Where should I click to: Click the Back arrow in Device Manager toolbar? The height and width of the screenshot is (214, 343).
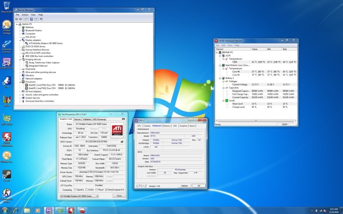click(x=16, y=19)
